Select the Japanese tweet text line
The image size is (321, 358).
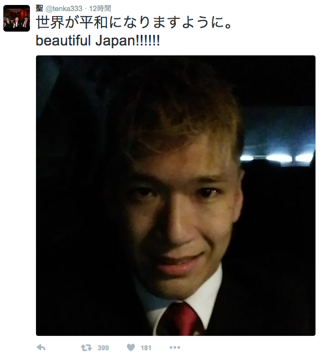tap(134, 23)
